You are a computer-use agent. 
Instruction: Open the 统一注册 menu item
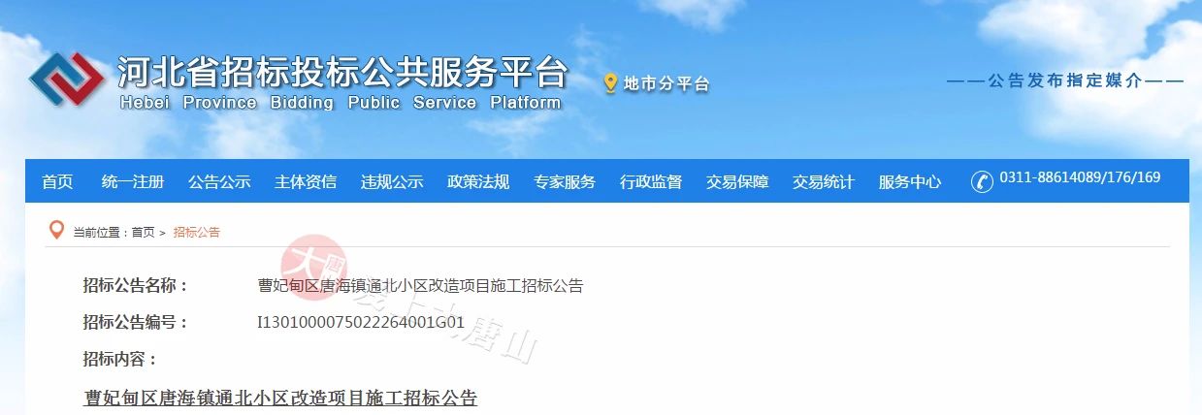(133, 181)
